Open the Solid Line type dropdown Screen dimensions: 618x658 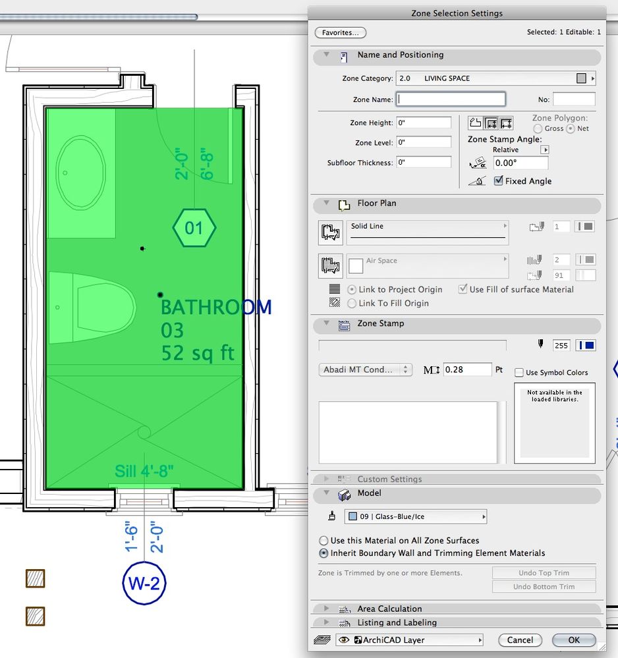click(428, 233)
